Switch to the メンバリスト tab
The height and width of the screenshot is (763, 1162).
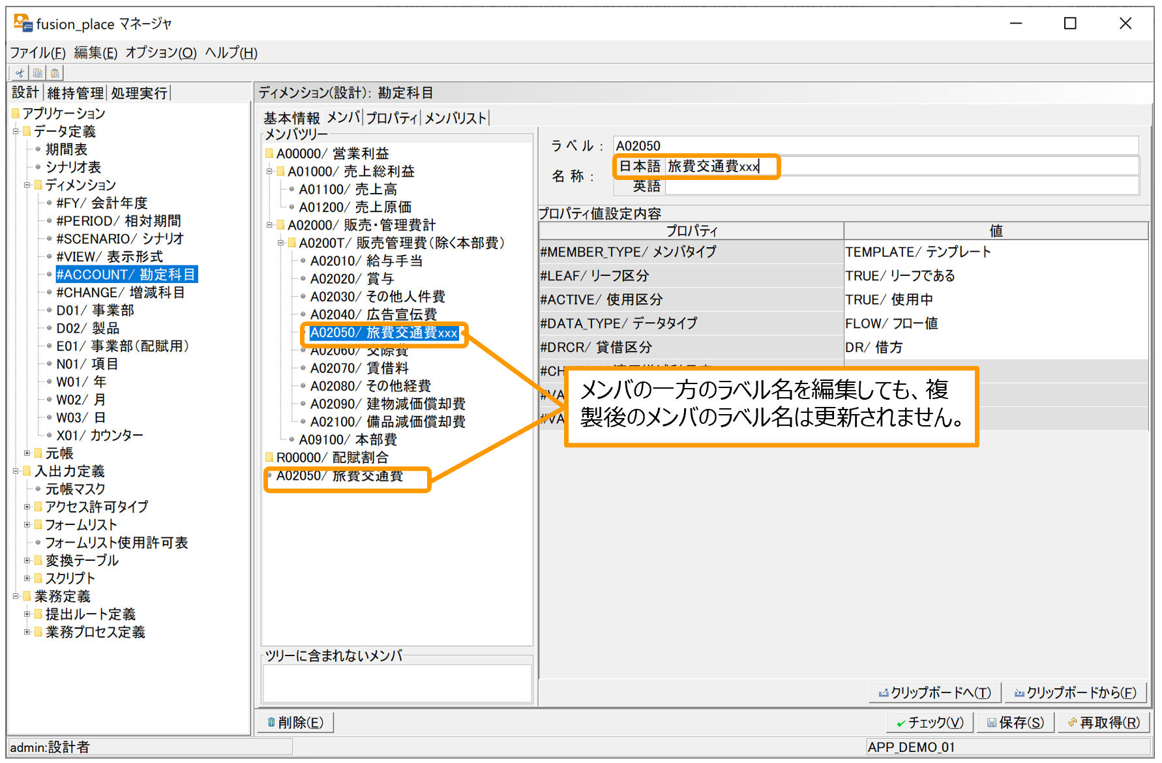point(456,118)
